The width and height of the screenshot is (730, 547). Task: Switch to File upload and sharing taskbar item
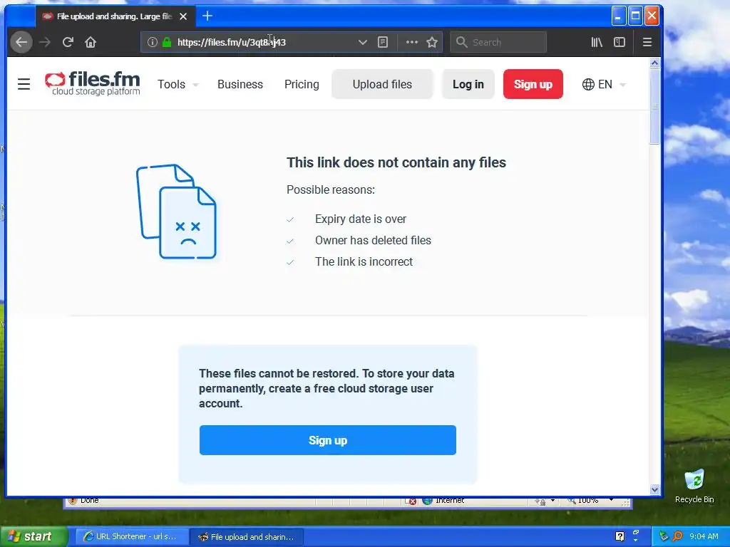(247, 537)
